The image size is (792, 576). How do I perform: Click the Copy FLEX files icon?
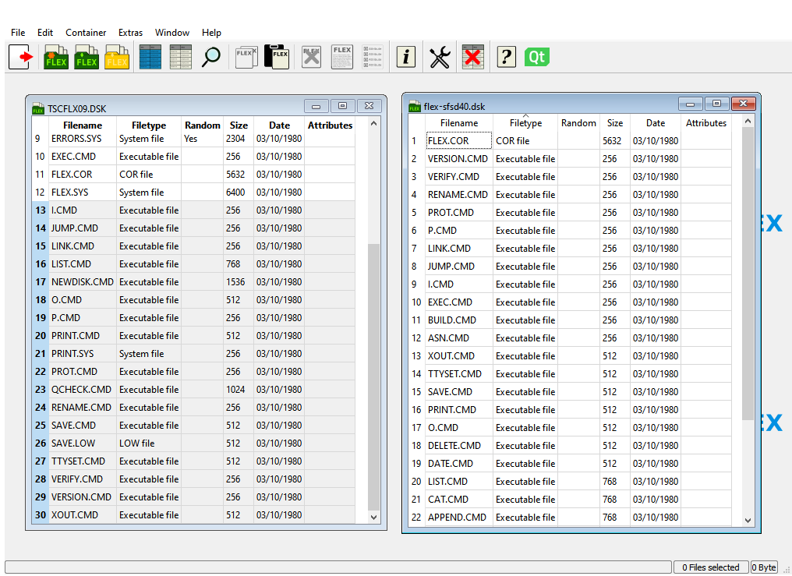click(246, 57)
